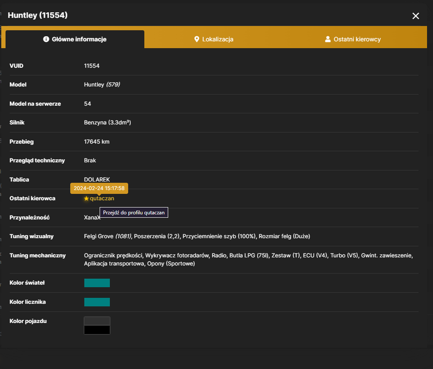Screen dimensions: 433x369
Task: Click the Przyciemnienie szyb (100%) entry
Action: coord(219,237)
